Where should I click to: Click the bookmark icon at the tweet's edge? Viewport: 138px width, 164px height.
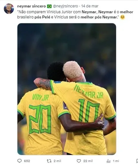click(x=137, y=161)
